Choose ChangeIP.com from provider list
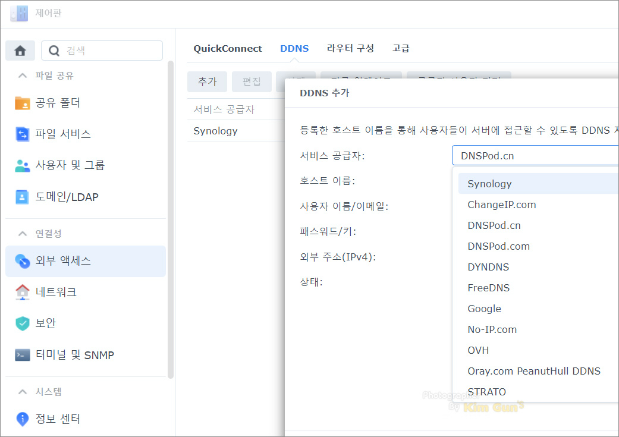 [539, 205]
